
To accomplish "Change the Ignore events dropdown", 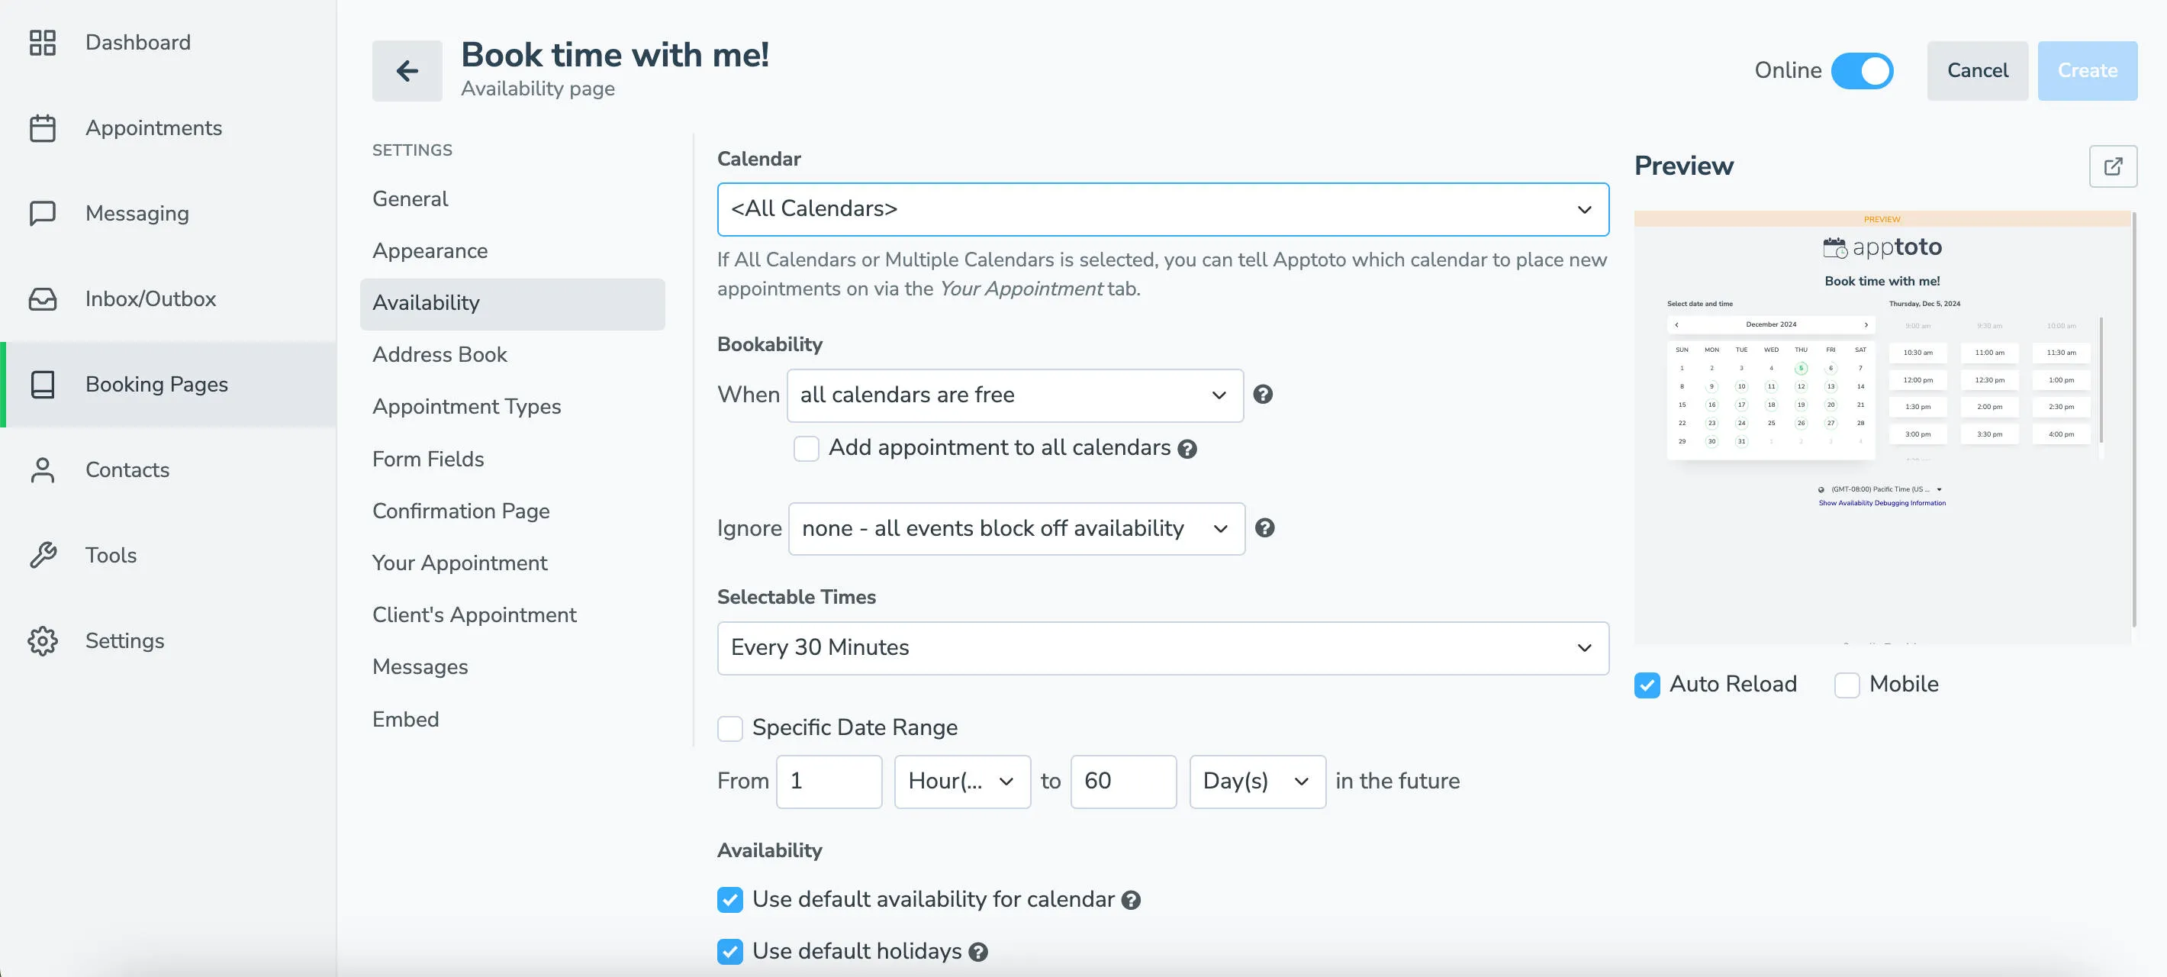I will pos(1016,528).
